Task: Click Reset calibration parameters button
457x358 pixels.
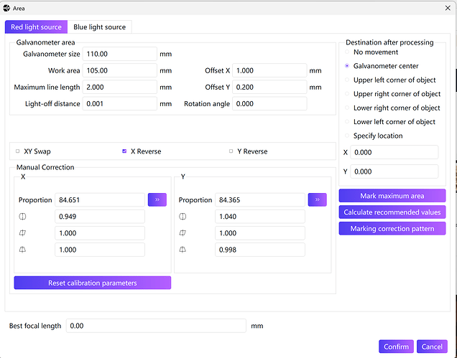Action: (x=93, y=283)
